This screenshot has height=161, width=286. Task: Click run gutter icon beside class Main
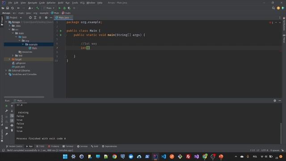[x=61, y=31]
